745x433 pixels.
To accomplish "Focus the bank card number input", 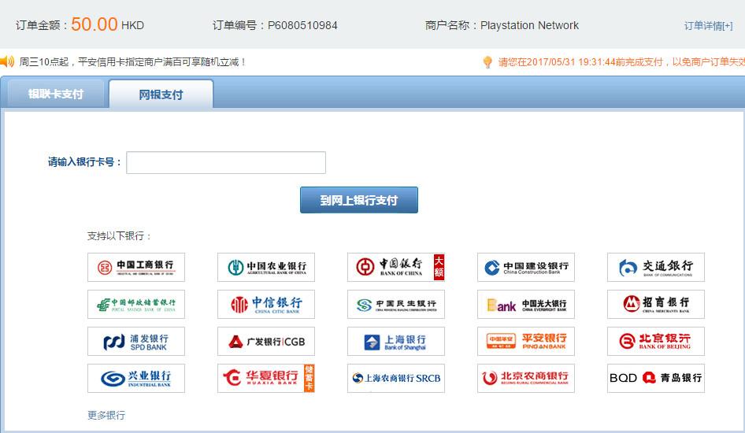I will [226, 162].
